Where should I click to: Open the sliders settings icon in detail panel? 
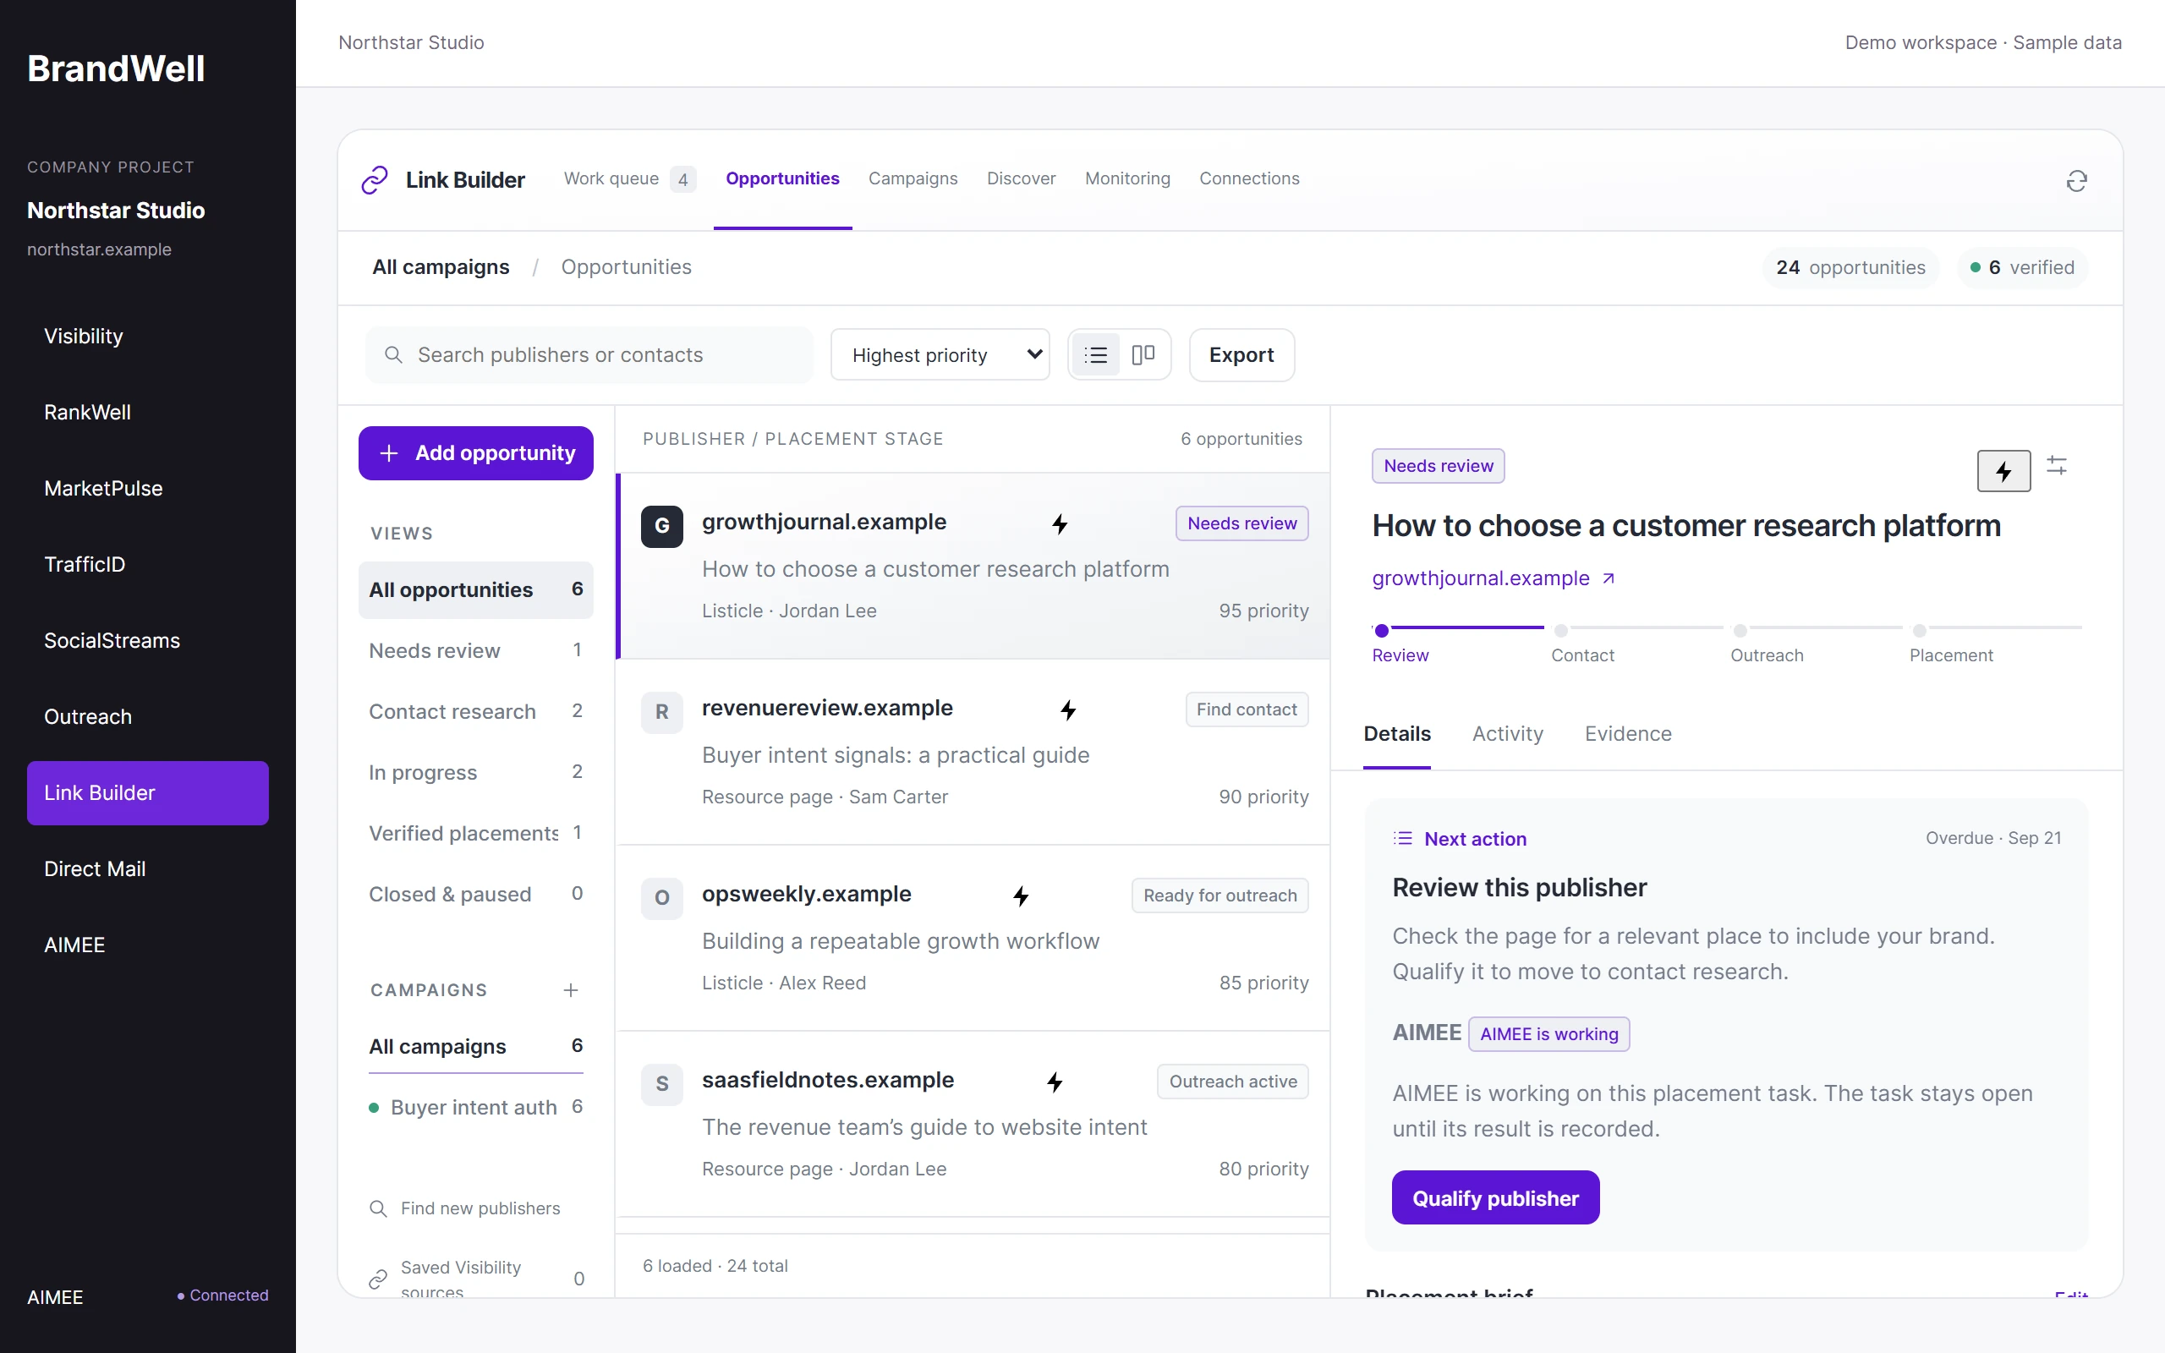2057,465
